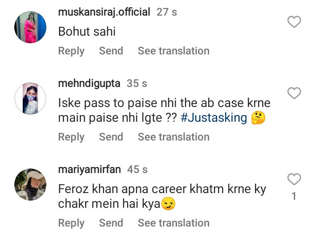This screenshot has width=321, height=243.
Task: Like mehndigupta's comment with the heart
Action: point(294,94)
